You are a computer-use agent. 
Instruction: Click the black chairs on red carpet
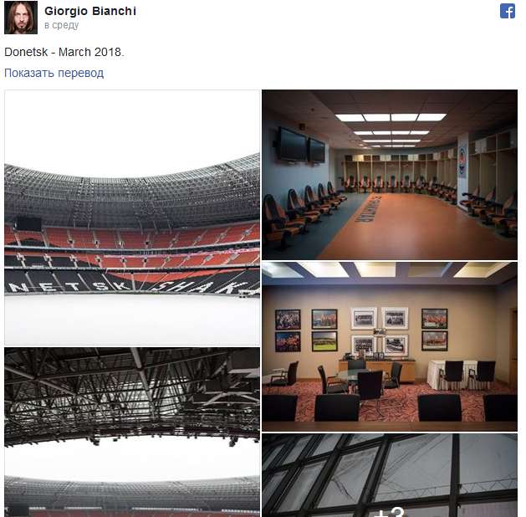(389, 391)
